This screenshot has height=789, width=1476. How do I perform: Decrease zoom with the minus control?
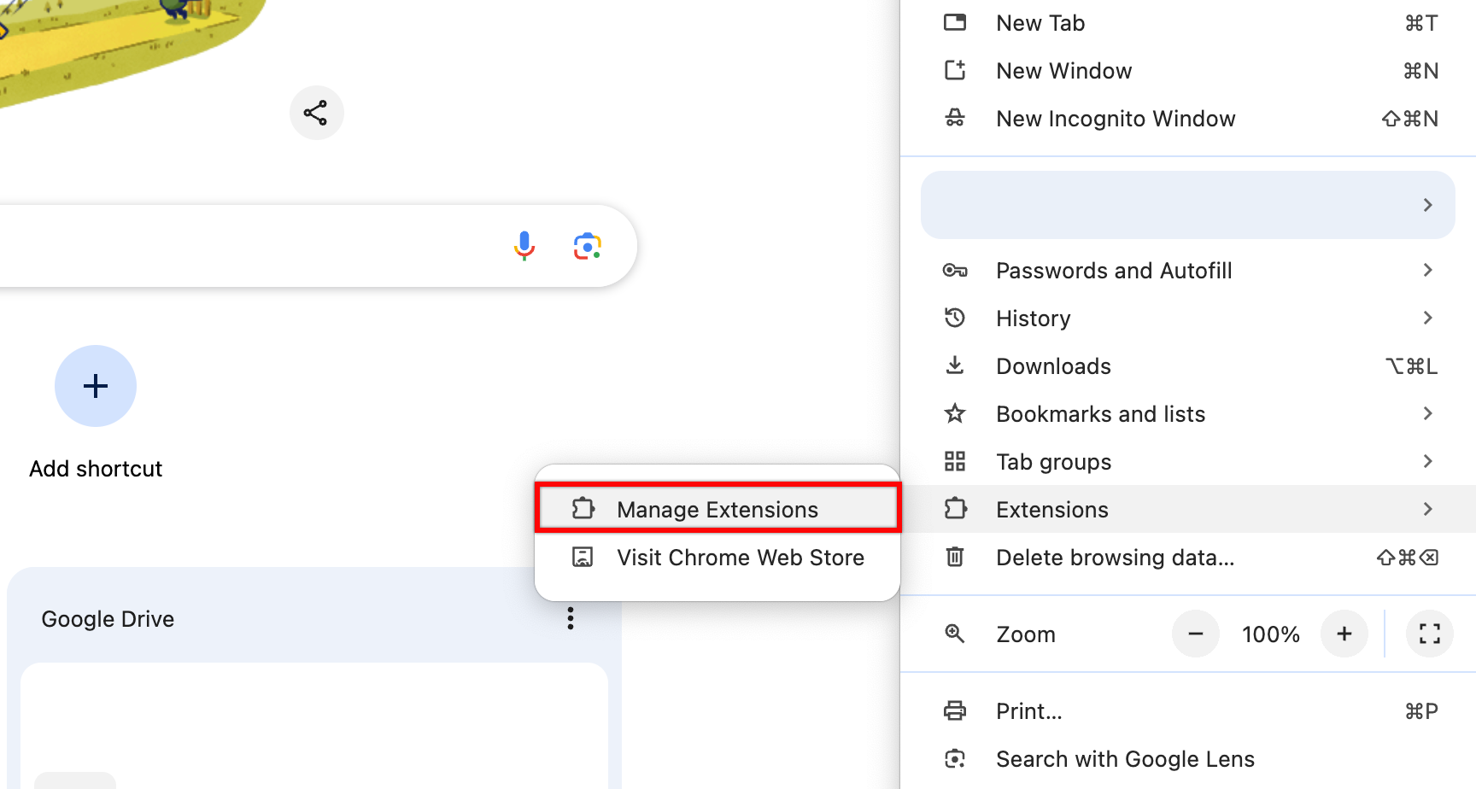click(x=1195, y=634)
